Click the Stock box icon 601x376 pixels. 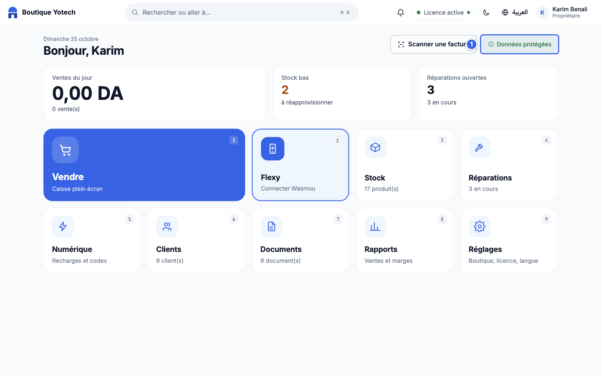tap(375, 147)
